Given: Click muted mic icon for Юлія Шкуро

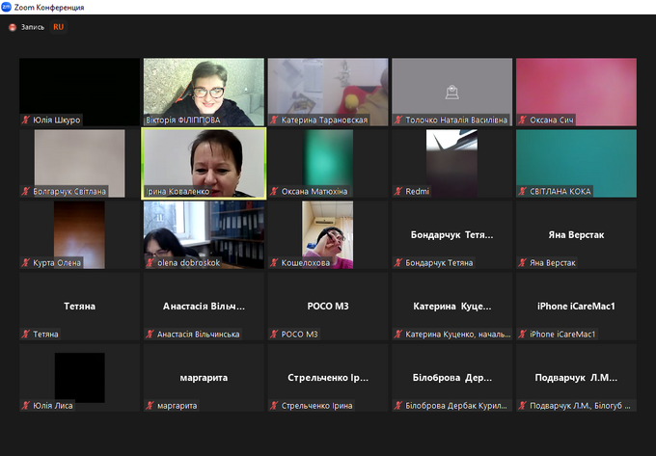Looking at the screenshot, I should point(26,121).
